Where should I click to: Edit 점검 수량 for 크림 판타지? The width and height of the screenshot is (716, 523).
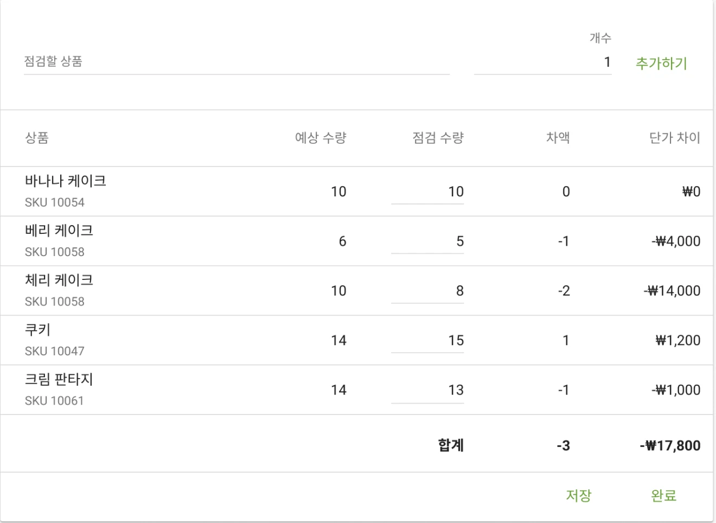427,390
